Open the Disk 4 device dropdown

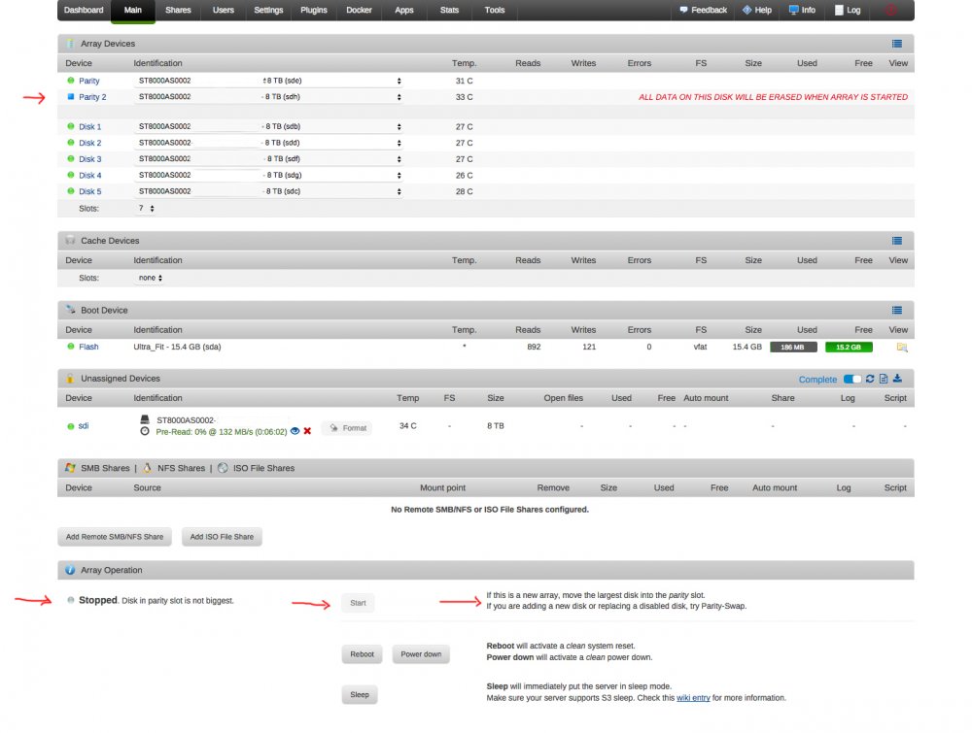coord(269,175)
